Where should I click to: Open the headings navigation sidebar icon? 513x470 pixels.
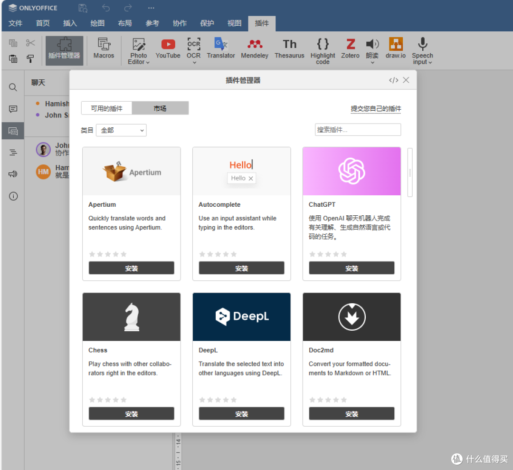click(13, 153)
